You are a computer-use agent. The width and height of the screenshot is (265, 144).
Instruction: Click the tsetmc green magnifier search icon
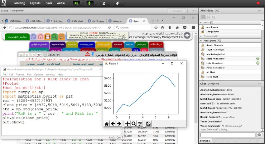(54, 37)
